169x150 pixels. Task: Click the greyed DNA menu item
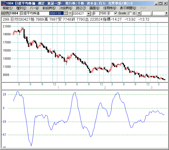click(x=143, y=8)
